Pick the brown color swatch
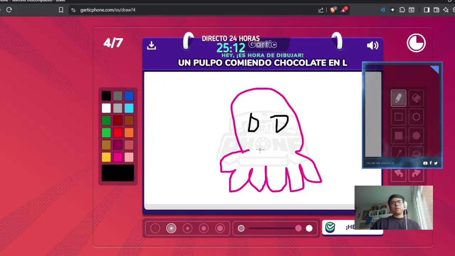Image resolution: width=455 pixels, height=256 pixels. click(129, 120)
